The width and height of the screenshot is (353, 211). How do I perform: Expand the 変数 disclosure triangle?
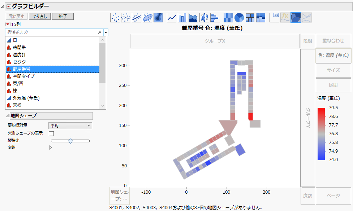point(51,148)
